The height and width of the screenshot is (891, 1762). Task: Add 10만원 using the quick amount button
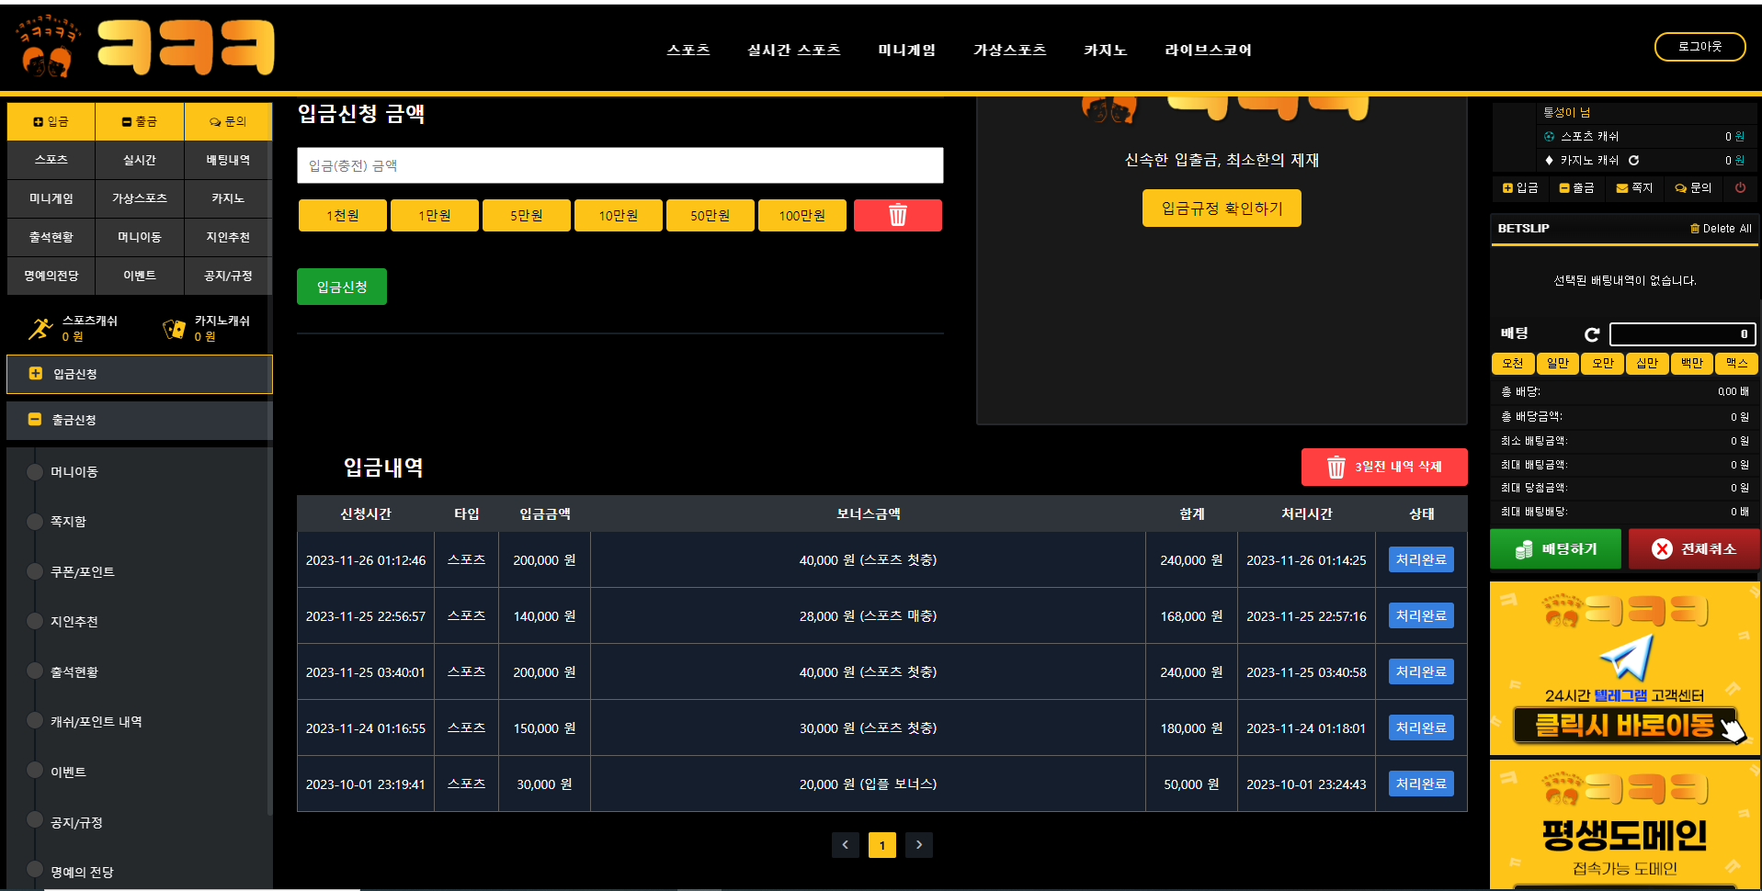click(619, 216)
